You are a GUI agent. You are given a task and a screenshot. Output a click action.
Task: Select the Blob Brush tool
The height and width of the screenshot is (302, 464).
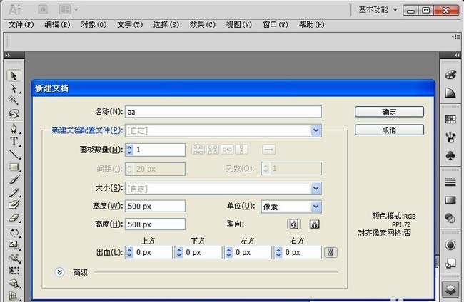pyautogui.click(x=14, y=205)
